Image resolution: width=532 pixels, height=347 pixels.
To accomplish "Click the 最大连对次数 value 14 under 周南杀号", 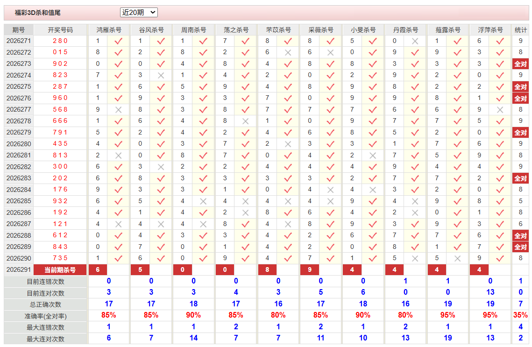I will point(193,338).
